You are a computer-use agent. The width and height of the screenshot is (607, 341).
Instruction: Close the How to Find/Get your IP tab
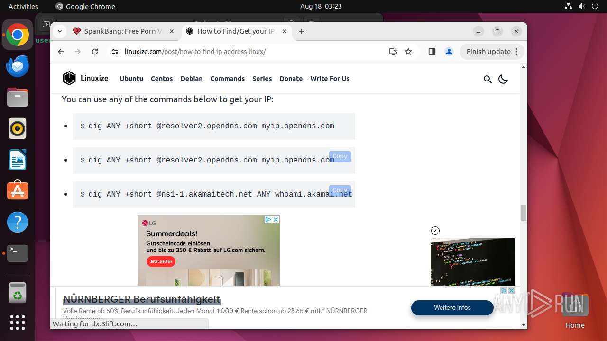tap(285, 31)
